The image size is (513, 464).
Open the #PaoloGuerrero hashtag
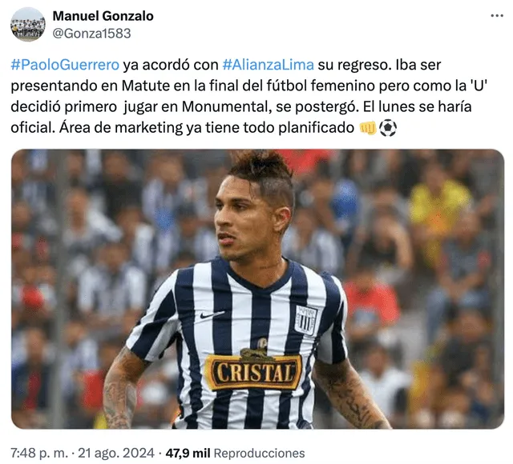point(65,65)
